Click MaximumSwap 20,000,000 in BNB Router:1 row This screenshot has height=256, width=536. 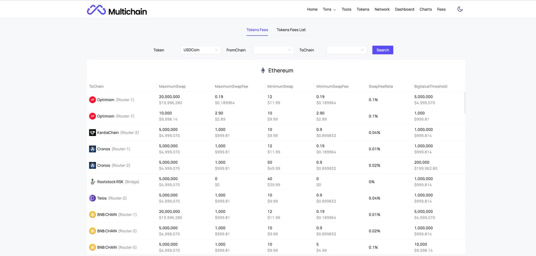(x=169, y=212)
